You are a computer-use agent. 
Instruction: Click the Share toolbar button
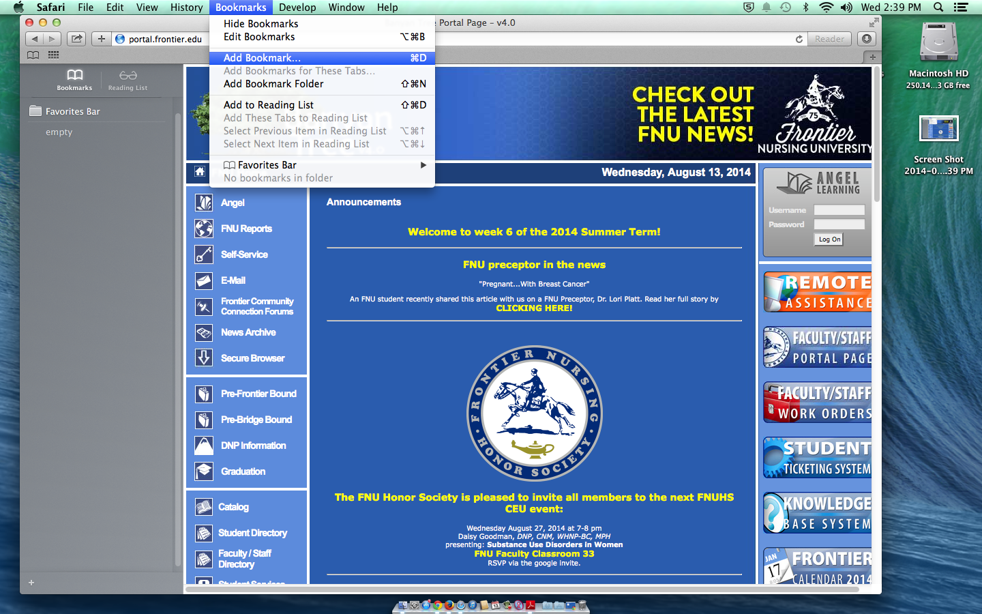click(76, 39)
